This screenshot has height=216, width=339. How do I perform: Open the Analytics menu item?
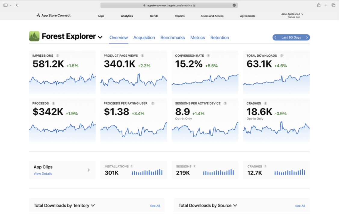tap(127, 16)
